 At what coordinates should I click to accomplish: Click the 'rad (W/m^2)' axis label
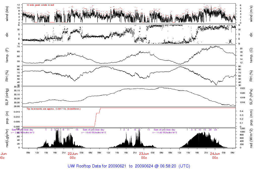point(251,138)
